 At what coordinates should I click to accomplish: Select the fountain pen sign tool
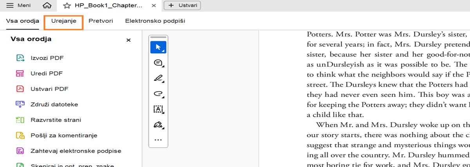click(x=158, y=125)
